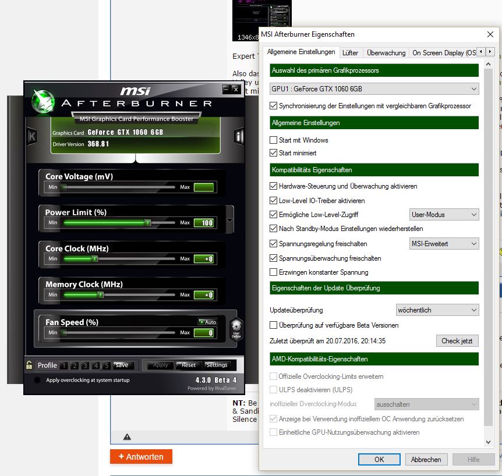Viewport: 502px width, 476px height.
Task: Close the MSI Afterburner Eigenschaften dialog
Action: click(490, 34)
